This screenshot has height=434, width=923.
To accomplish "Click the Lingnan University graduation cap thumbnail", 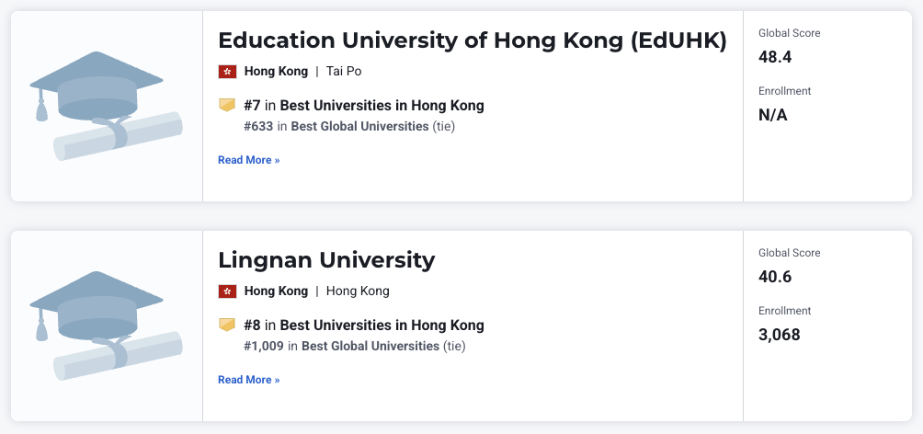I will [x=106, y=325].
